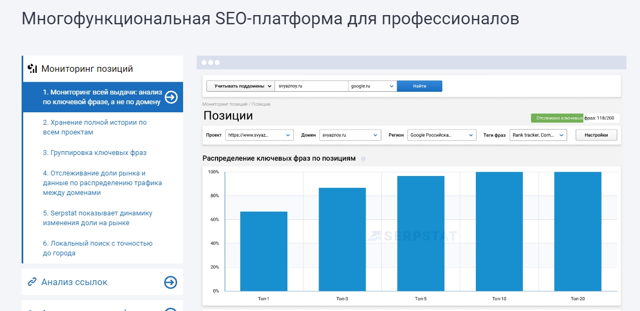Select item 1 Мониторинг всей выдачи
This screenshot has width=640, height=311.
click(103, 97)
